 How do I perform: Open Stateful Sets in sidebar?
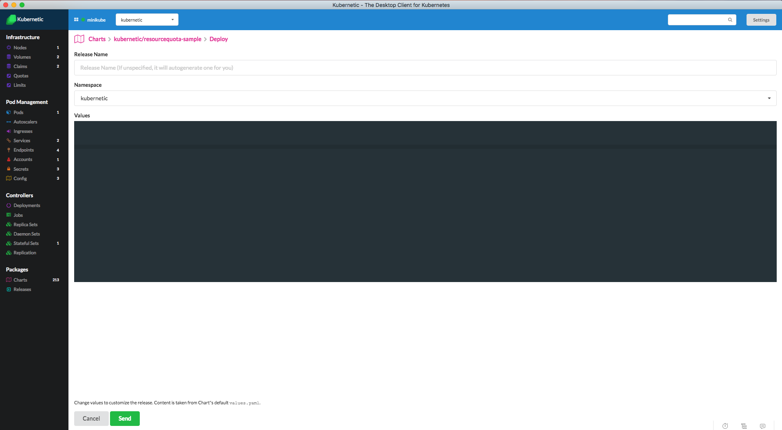26,243
